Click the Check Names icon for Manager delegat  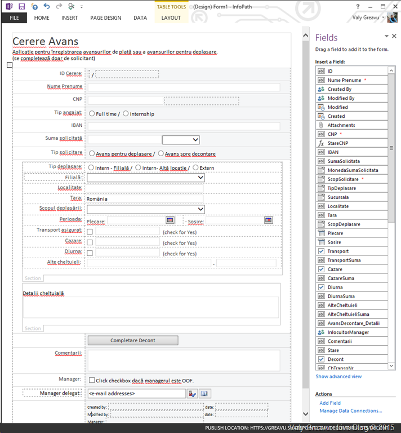(192, 394)
